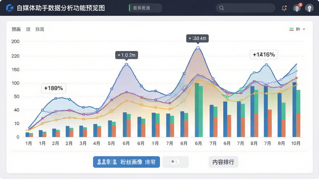Click the +1216% tooltip label
Image resolution: width=319 pixels, height=179 pixels.
pos(264,54)
